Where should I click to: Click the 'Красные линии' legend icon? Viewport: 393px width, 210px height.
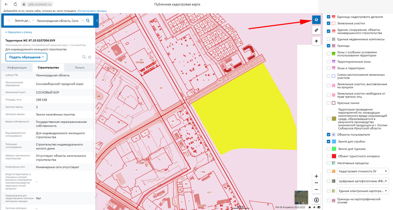(x=334, y=103)
